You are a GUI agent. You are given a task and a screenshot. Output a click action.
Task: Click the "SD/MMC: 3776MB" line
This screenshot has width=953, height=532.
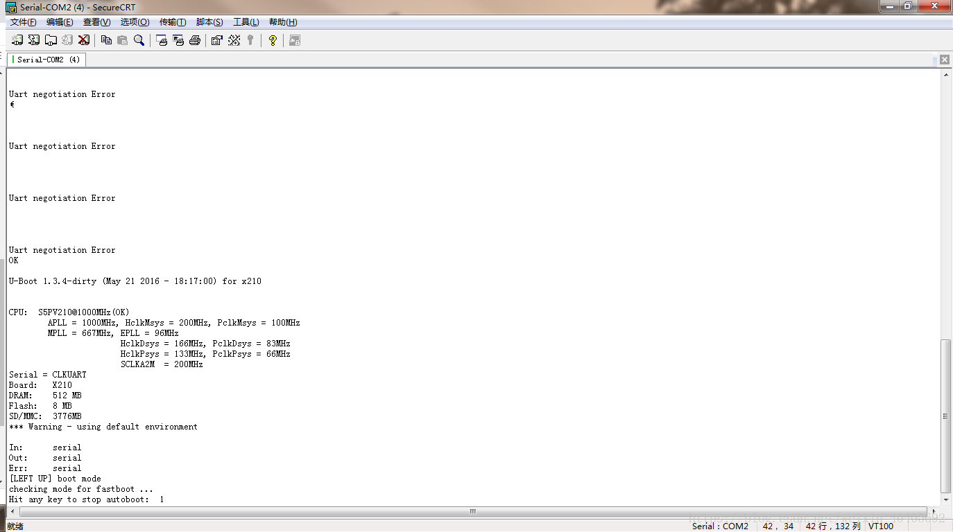coord(45,416)
